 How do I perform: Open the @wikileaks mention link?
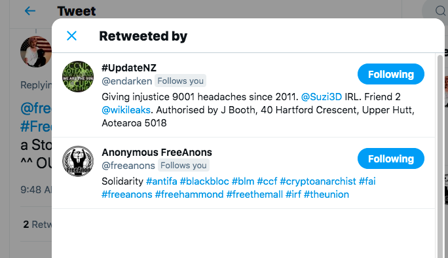pyautogui.click(x=126, y=110)
